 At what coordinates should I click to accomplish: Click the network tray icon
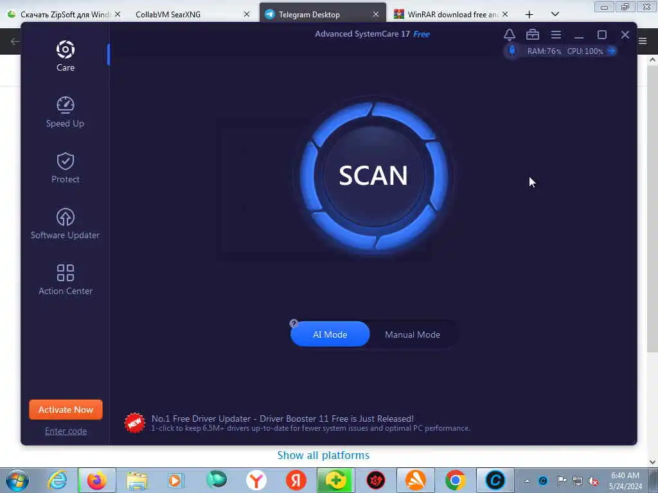pyautogui.click(x=578, y=481)
